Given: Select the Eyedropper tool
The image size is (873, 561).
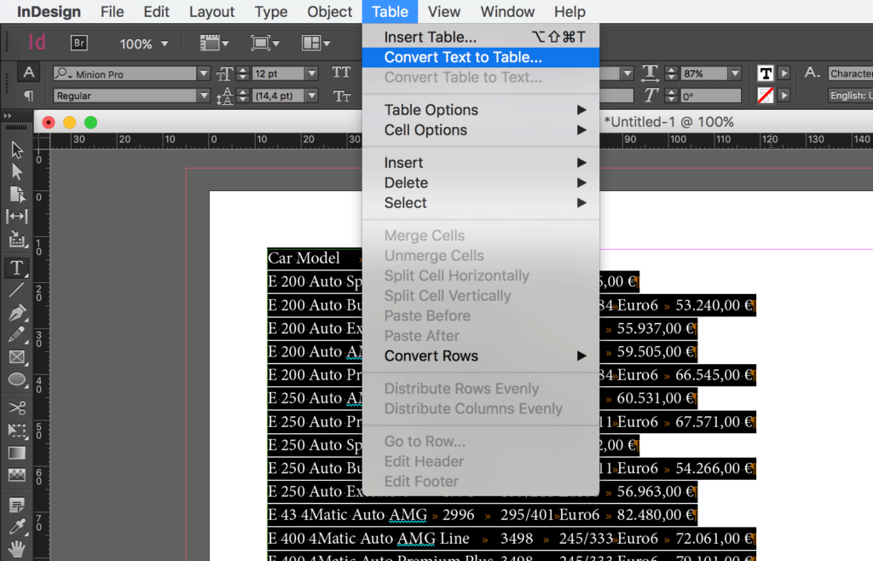Looking at the screenshot, I should pyautogui.click(x=17, y=527).
